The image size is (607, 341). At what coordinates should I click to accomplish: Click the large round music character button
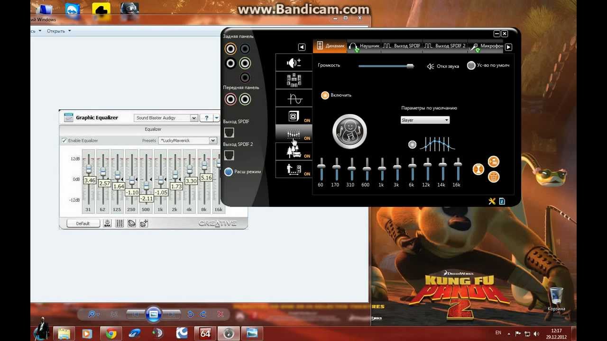click(x=349, y=131)
